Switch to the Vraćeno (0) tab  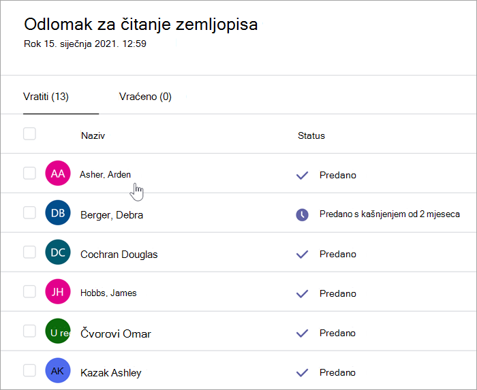pyautogui.click(x=145, y=97)
